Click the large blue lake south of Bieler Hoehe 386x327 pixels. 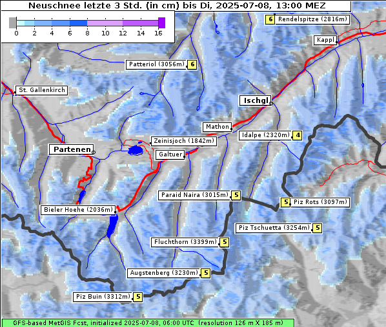pos(112,226)
